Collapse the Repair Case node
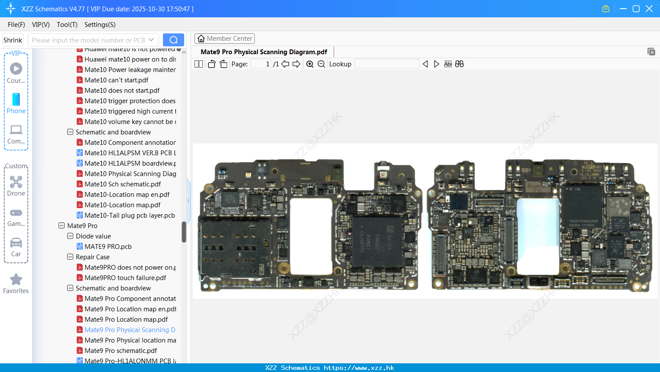Screen dimensions: 660x372 point(70,257)
